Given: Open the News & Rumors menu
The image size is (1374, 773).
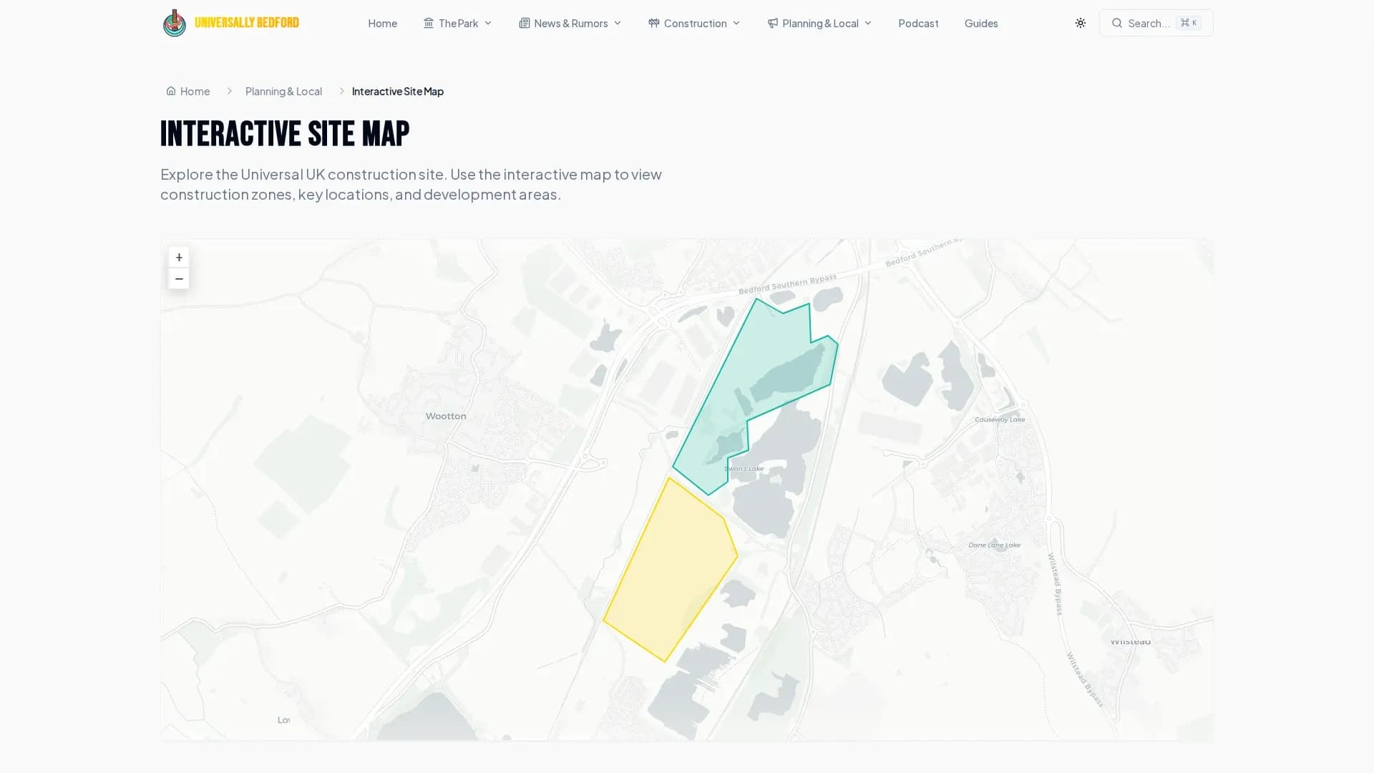Looking at the screenshot, I should pos(570,23).
